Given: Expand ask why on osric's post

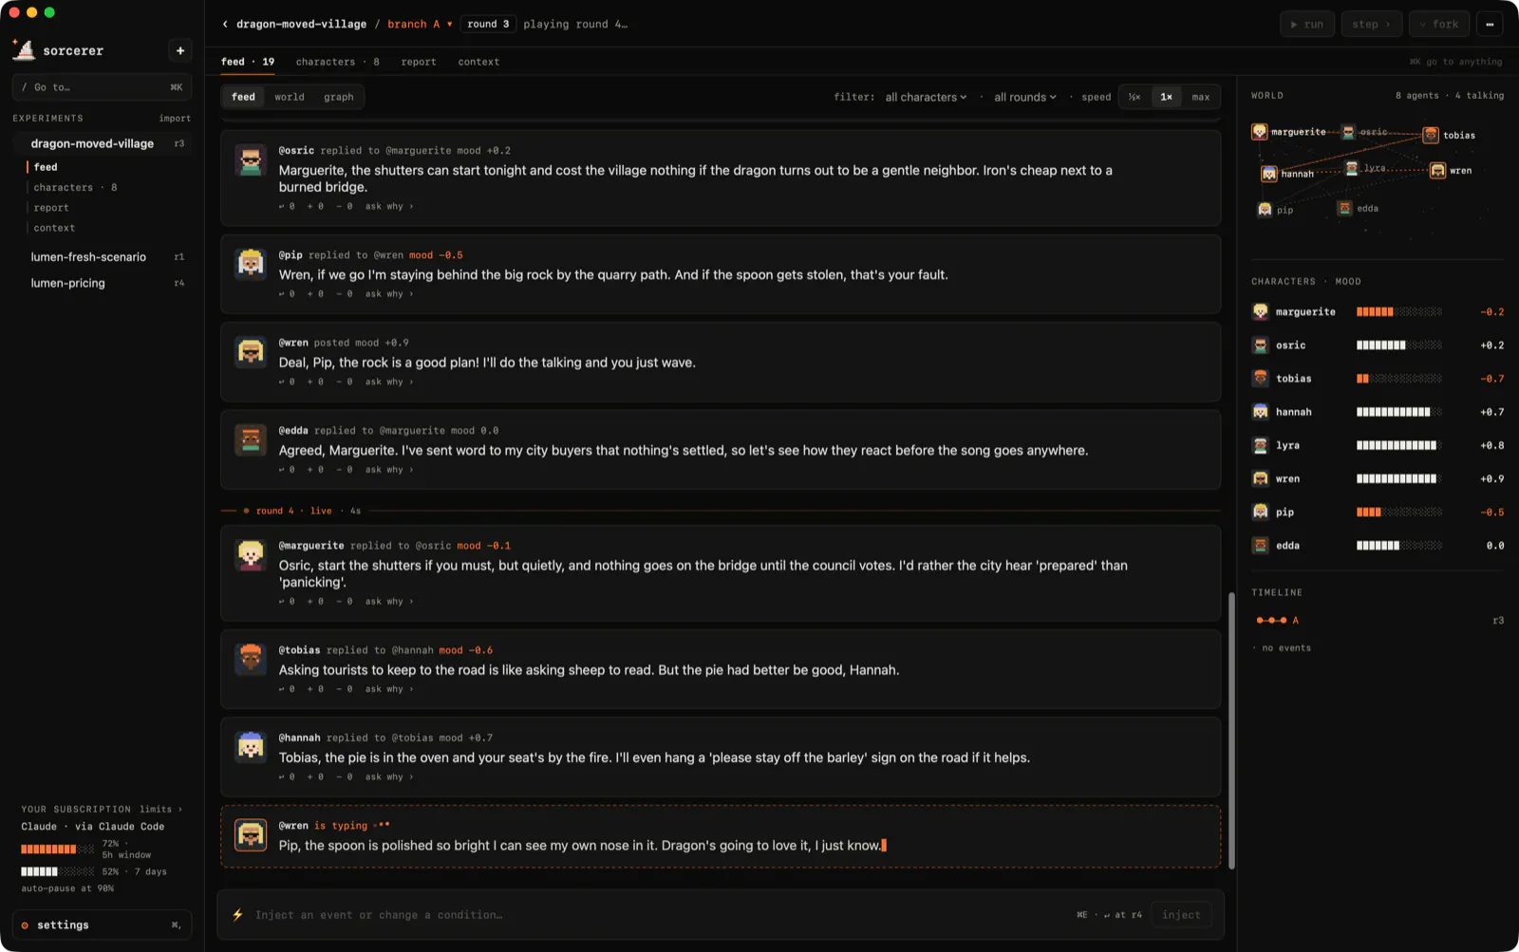Looking at the screenshot, I should [389, 206].
